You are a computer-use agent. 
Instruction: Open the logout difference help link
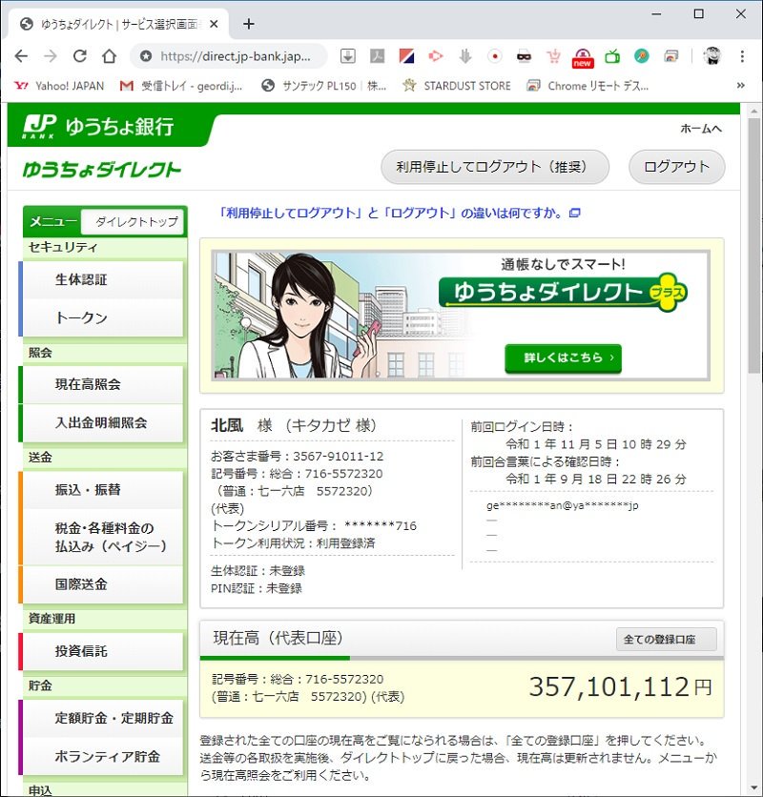click(x=400, y=213)
